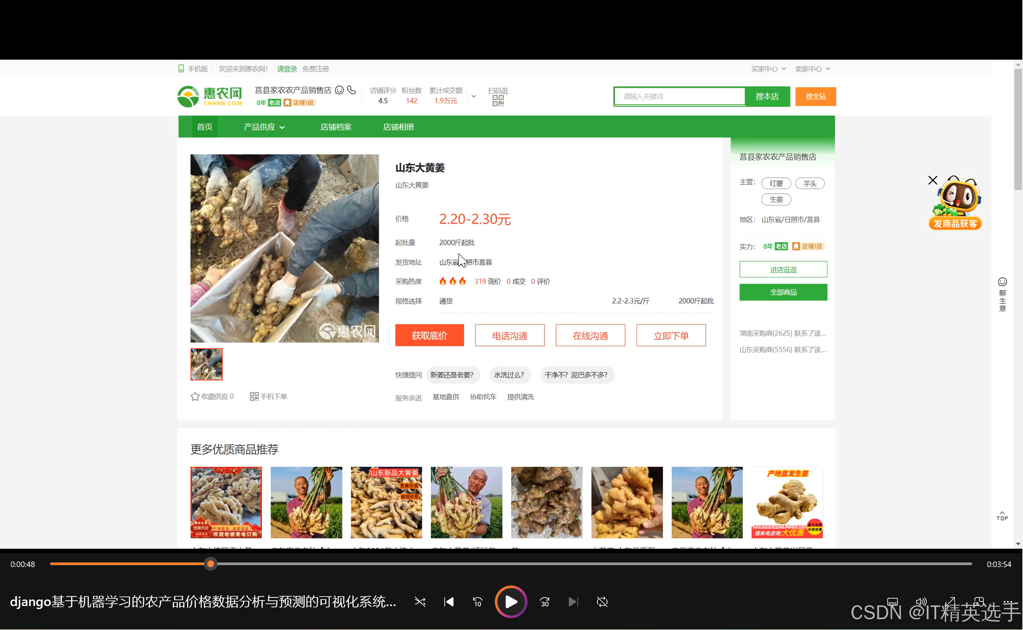Open the 产地直发生姜 recommended product image
The height and width of the screenshot is (630, 1023).
[x=787, y=502]
